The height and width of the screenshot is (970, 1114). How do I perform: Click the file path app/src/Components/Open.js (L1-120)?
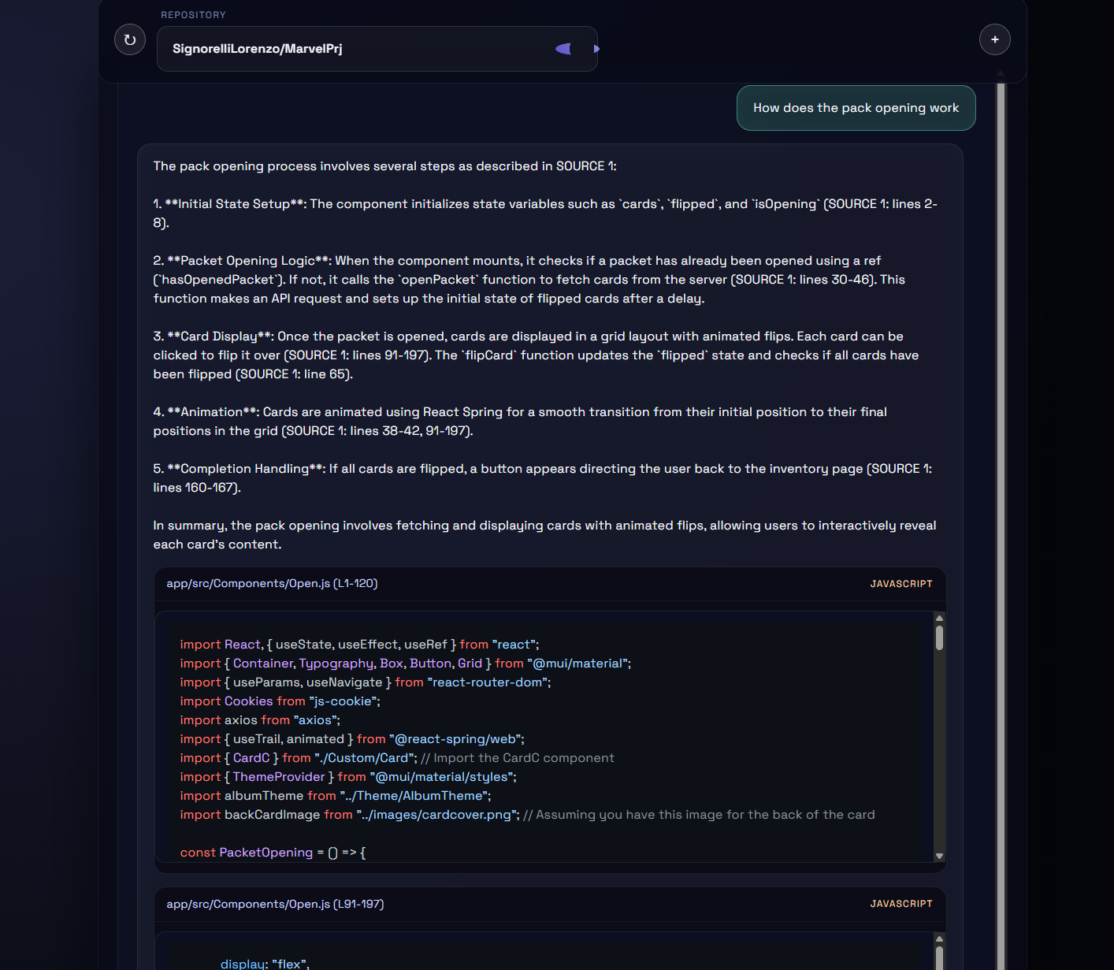[271, 584]
